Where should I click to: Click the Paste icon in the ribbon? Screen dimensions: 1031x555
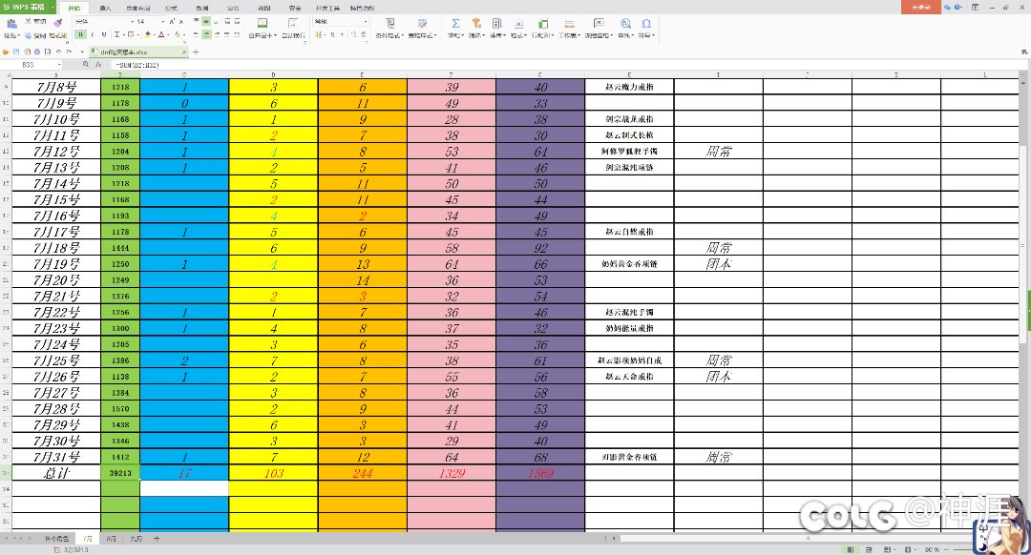[x=11, y=24]
